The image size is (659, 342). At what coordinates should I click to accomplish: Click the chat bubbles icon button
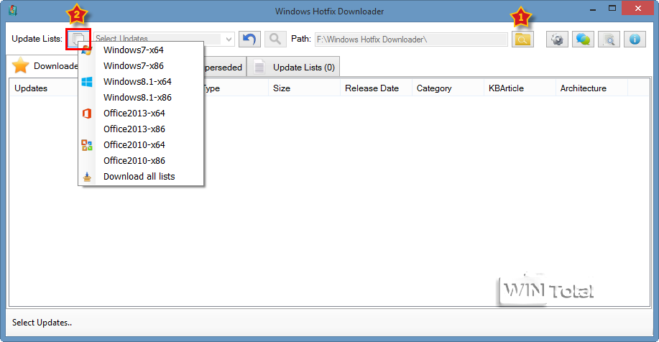(583, 40)
